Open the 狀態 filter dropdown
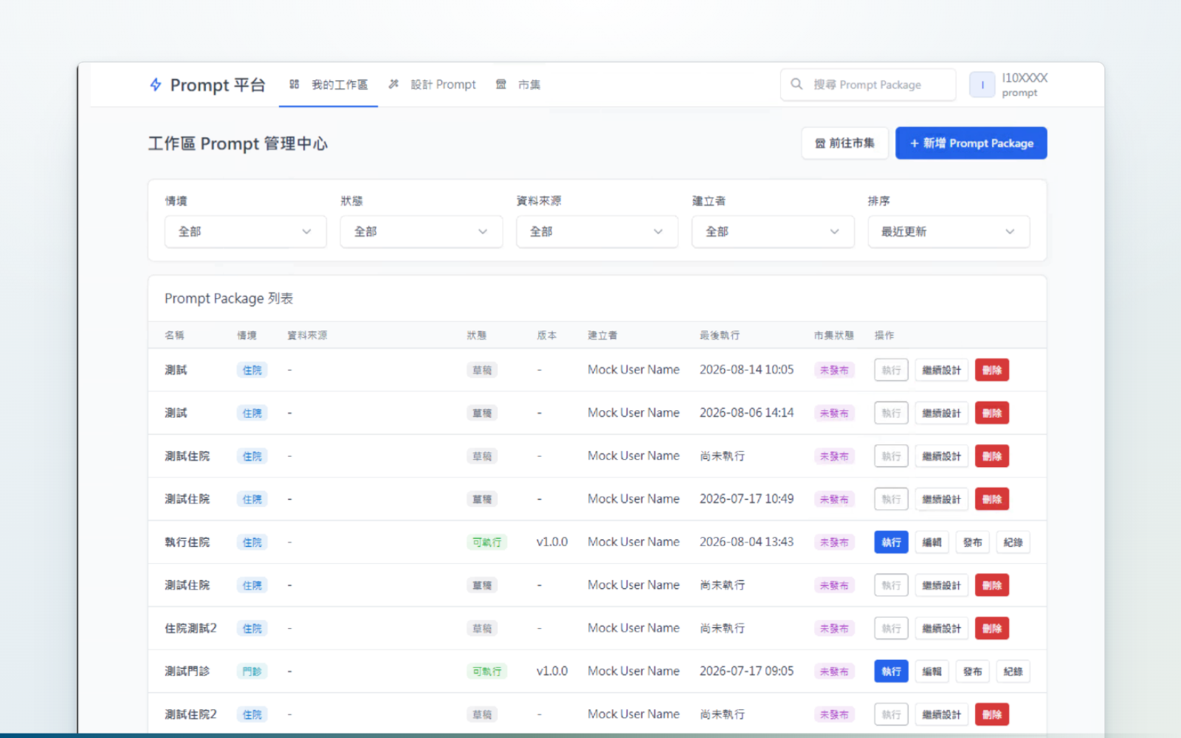 (x=421, y=232)
